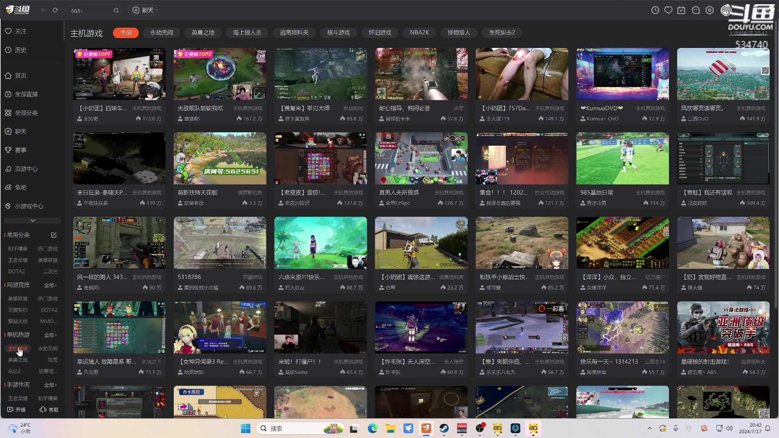Viewport: 779px width, 438px height.
Task: Click the search magnifier icon
Action: pos(116,11)
